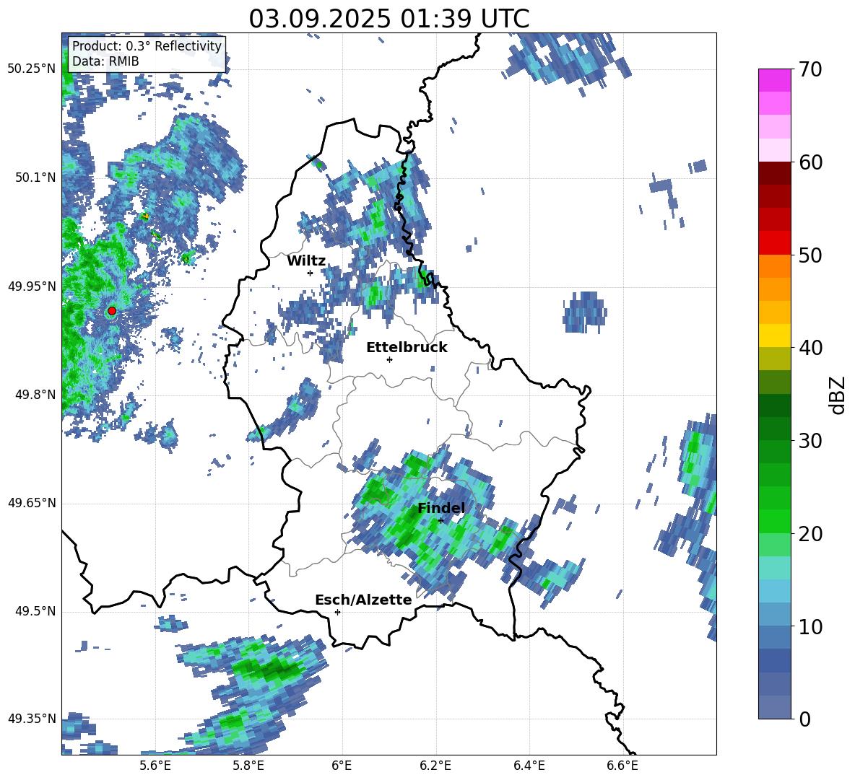The height and width of the screenshot is (780, 855).
Task: Click the yellow colorbar segment just above 40
Action: [x=774, y=336]
